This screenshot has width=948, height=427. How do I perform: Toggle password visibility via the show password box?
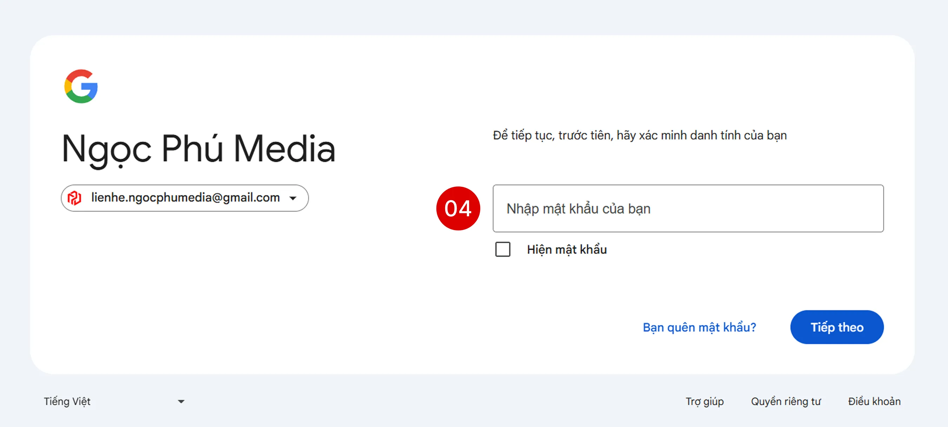[502, 250]
